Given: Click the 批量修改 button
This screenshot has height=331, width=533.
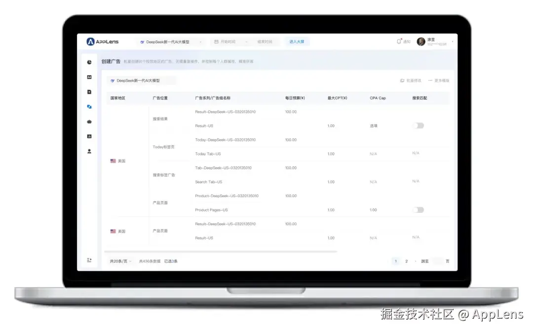Looking at the screenshot, I should 411,80.
